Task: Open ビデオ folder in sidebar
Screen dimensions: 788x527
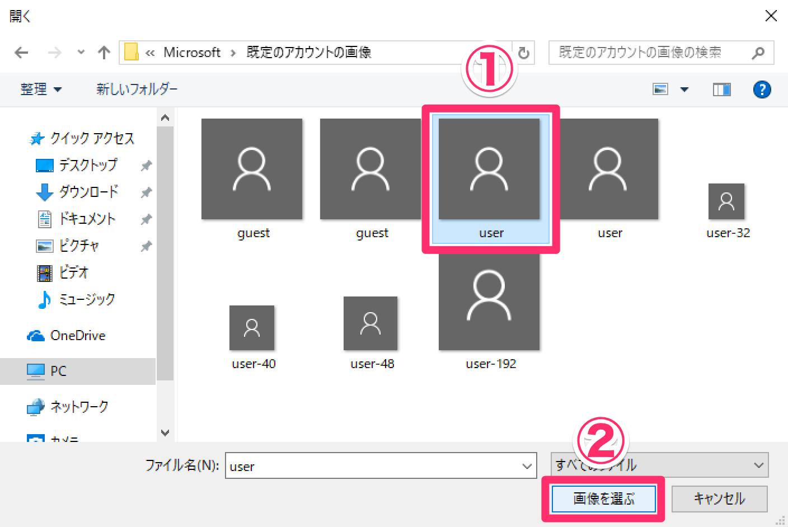Action: pos(63,272)
